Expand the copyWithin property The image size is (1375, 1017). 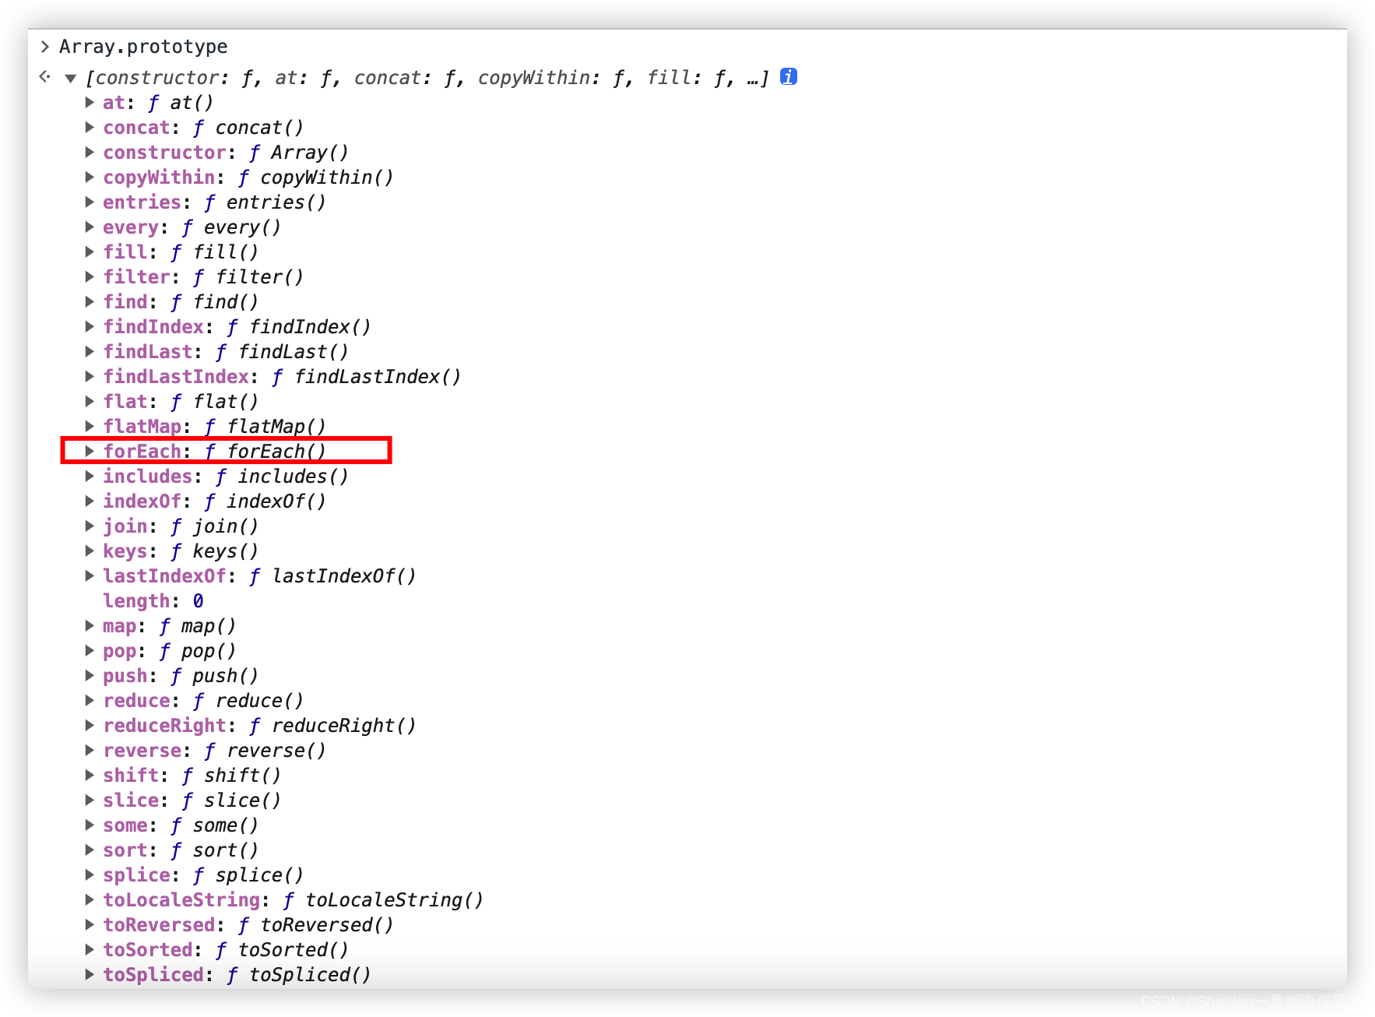[x=90, y=177]
